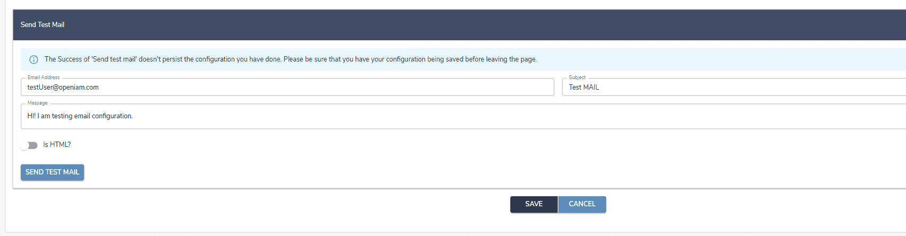Screen dimensions: 906x236
Task: Click the testUser@openiam.com email text
Action: pos(63,88)
